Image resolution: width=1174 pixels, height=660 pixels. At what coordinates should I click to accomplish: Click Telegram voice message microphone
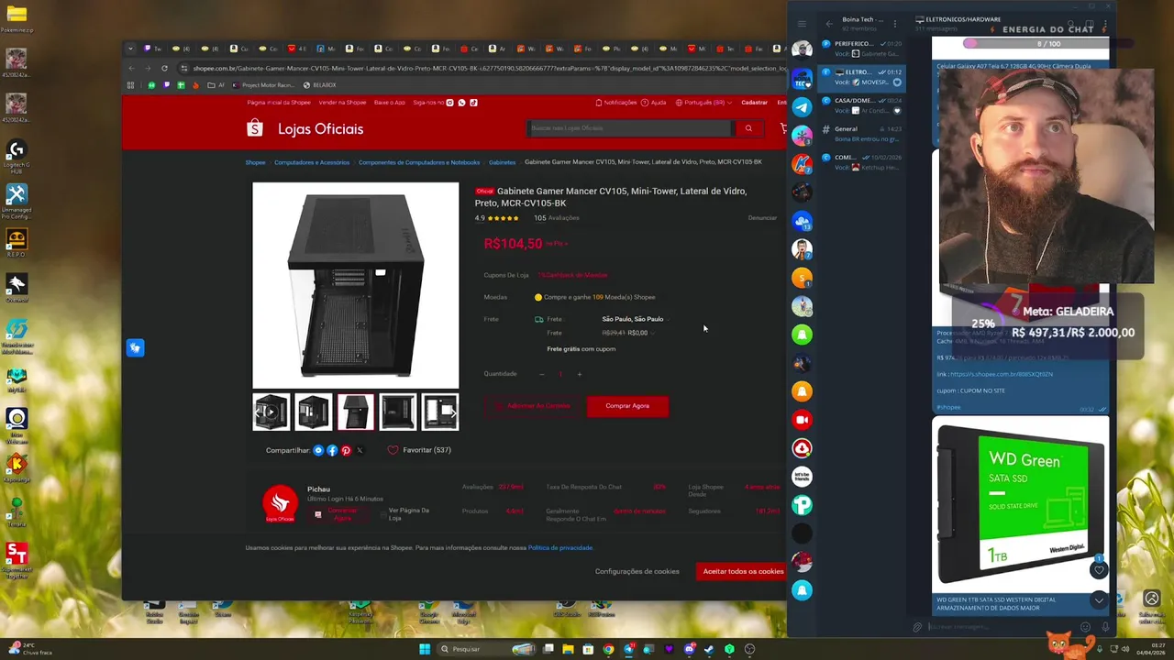1105,627
